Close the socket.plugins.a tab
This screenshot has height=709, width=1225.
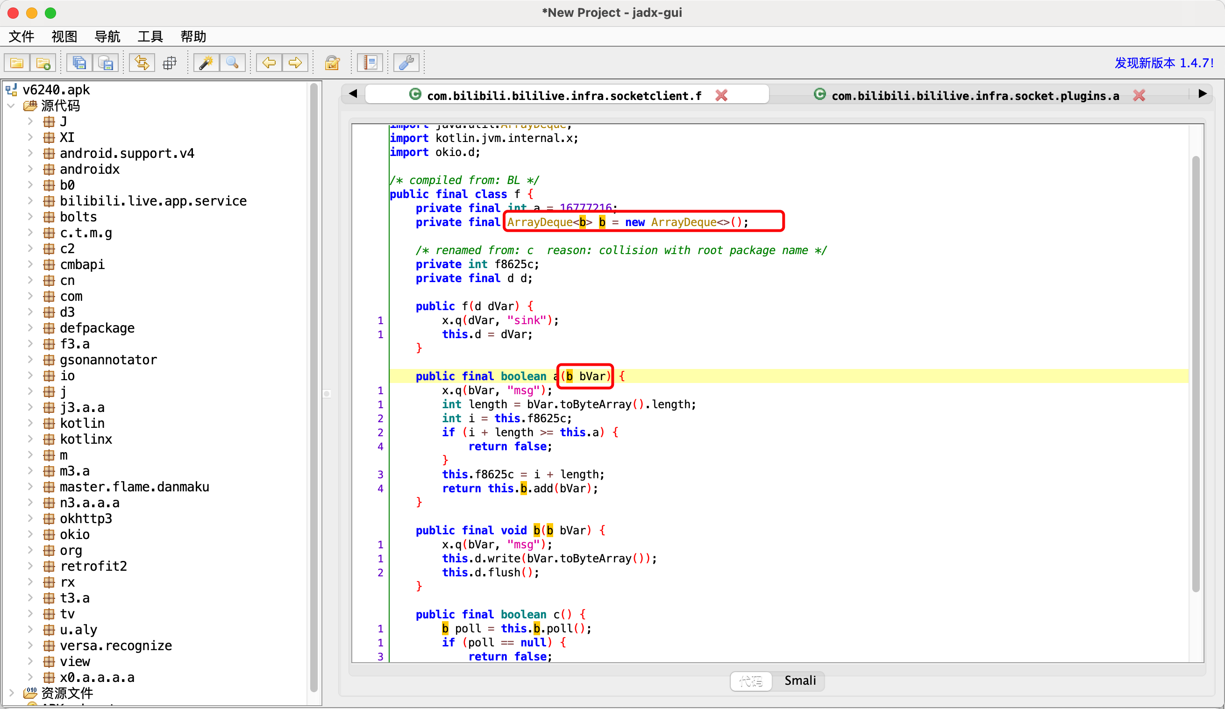[1139, 95]
